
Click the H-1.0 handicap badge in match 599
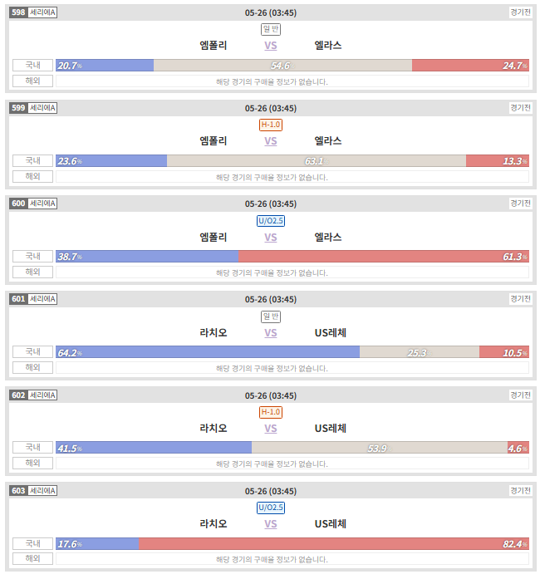tap(271, 125)
